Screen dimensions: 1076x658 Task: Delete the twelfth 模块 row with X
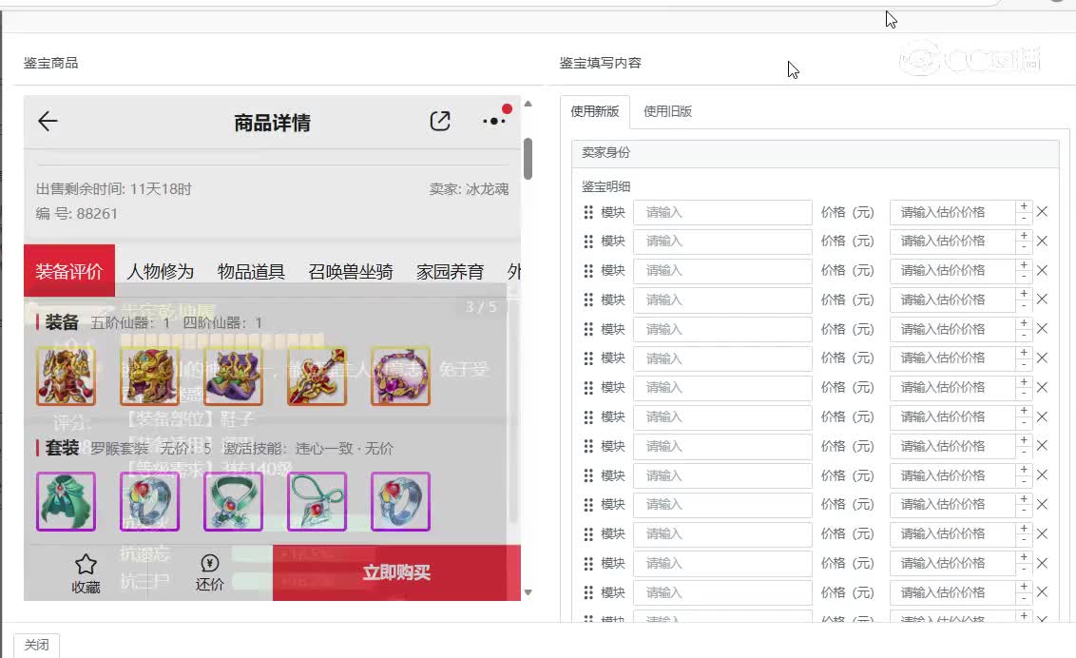(x=1042, y=533)
